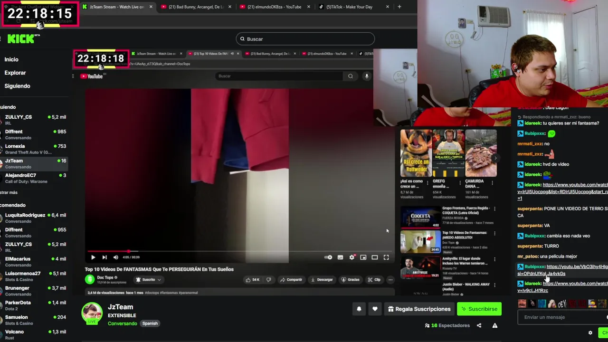608x342 pixels.
Task: Click Descargar under the video
Action: click(322, 280)
